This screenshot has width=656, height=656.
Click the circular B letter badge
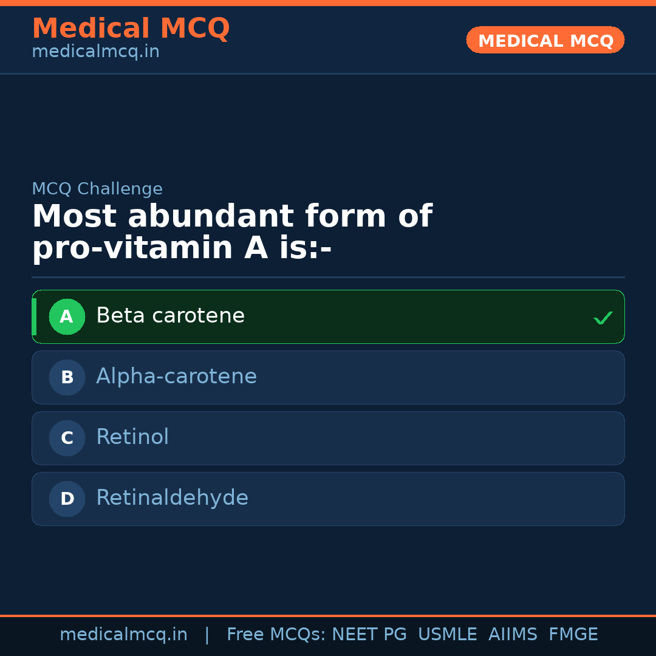(67, 377)
